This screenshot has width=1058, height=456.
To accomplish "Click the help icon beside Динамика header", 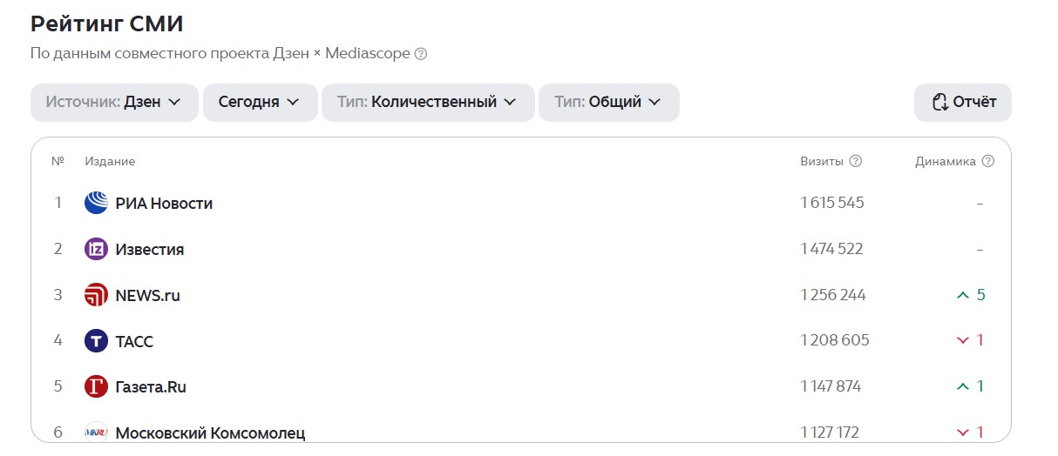I will click(987, 161).
